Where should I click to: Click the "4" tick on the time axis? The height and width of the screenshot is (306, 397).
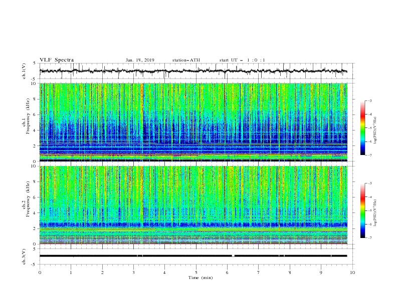[164, 272]
